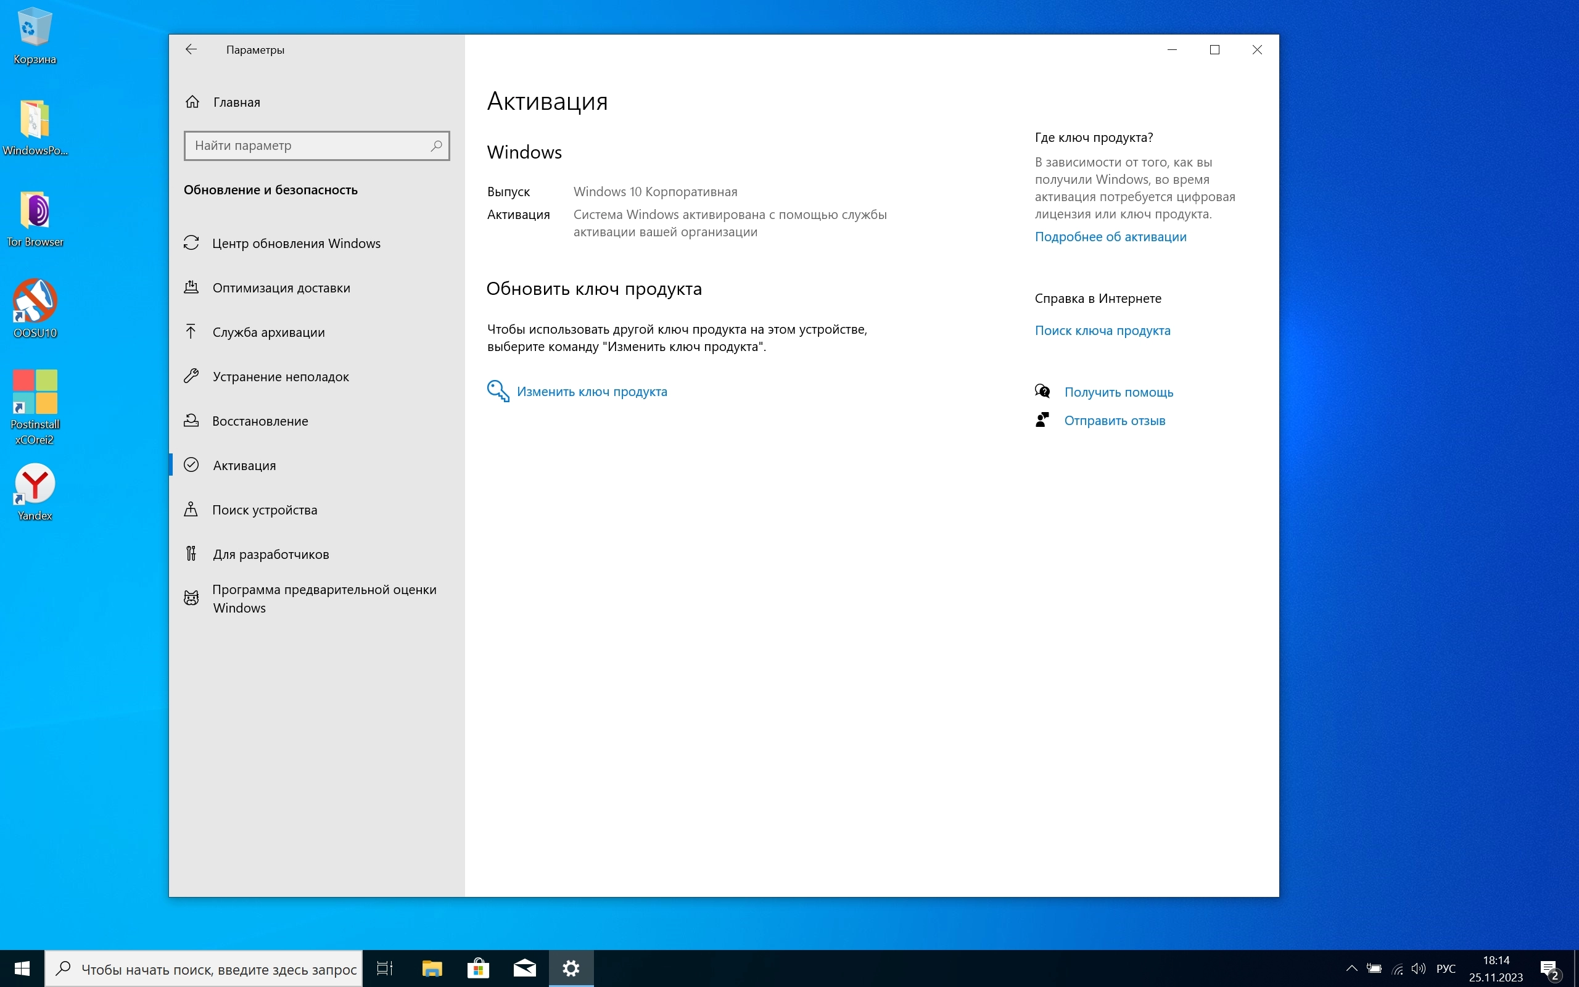1579x987 pixels.
Task: Click Изменить ключ продукта link
Action: click(x=591, y=392)
